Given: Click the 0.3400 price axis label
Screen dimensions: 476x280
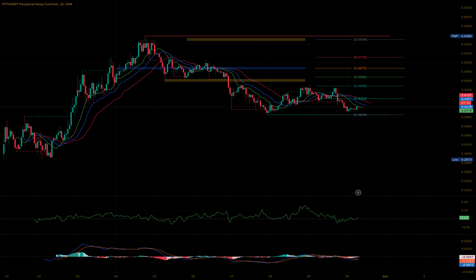Looking at the screenshot, I should [466, 135].
